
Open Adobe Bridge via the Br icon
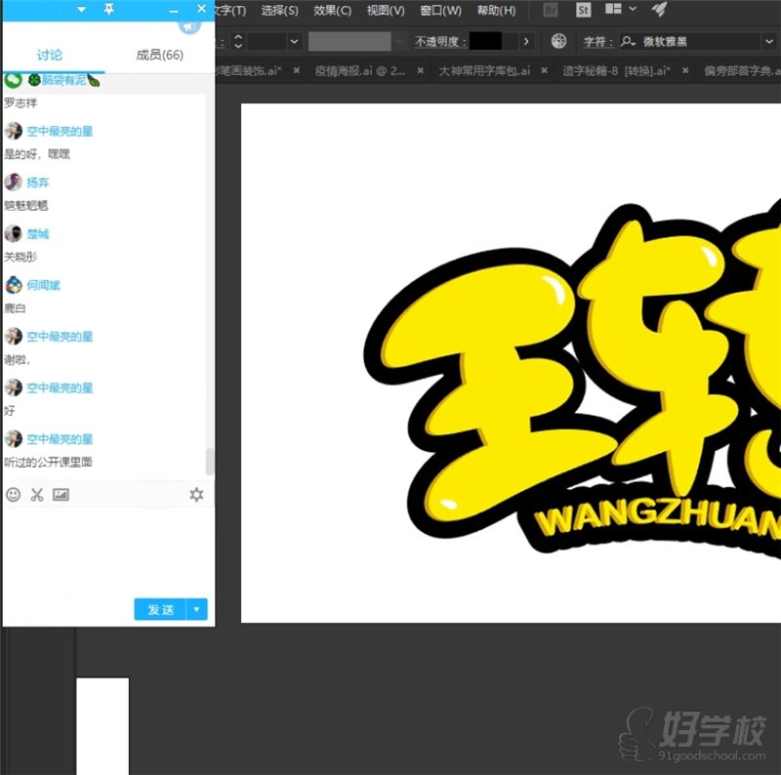[549, 11]
